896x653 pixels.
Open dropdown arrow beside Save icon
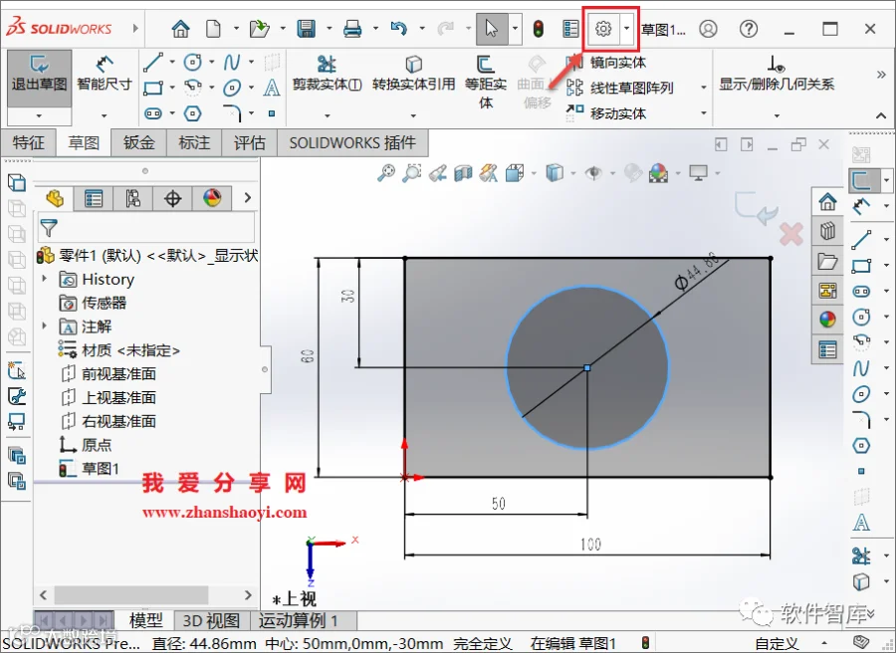click(x=330, y=28)
